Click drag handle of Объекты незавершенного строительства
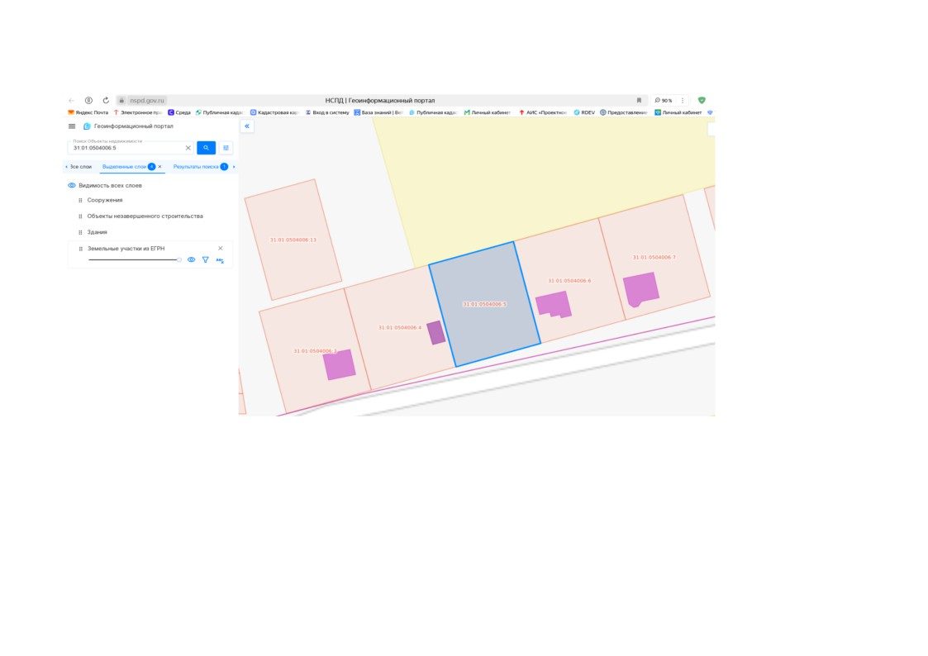928x656 pixels. pos(80,216)
